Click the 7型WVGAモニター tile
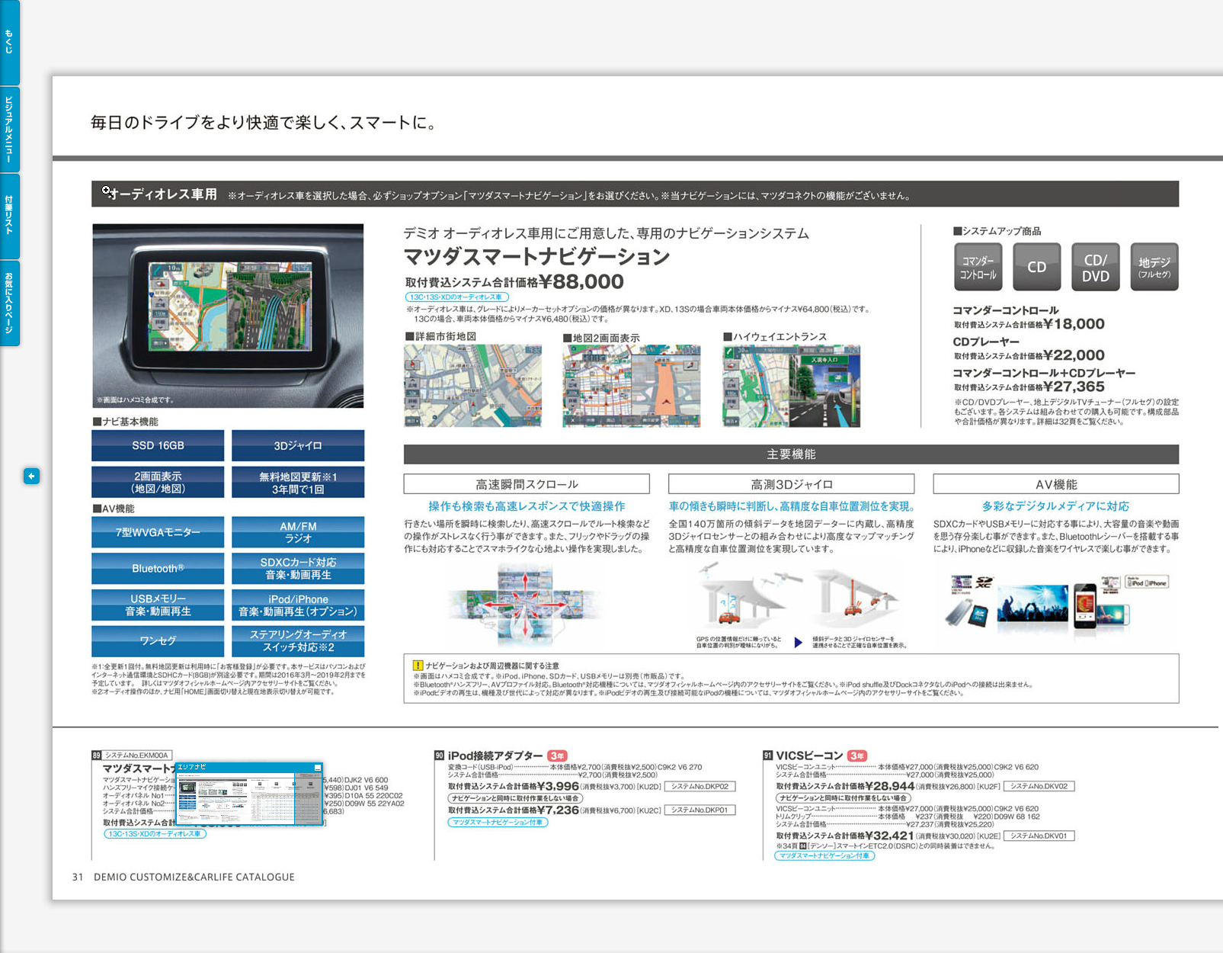Viewport: 1223px width, 953px height. click(158, 532)
